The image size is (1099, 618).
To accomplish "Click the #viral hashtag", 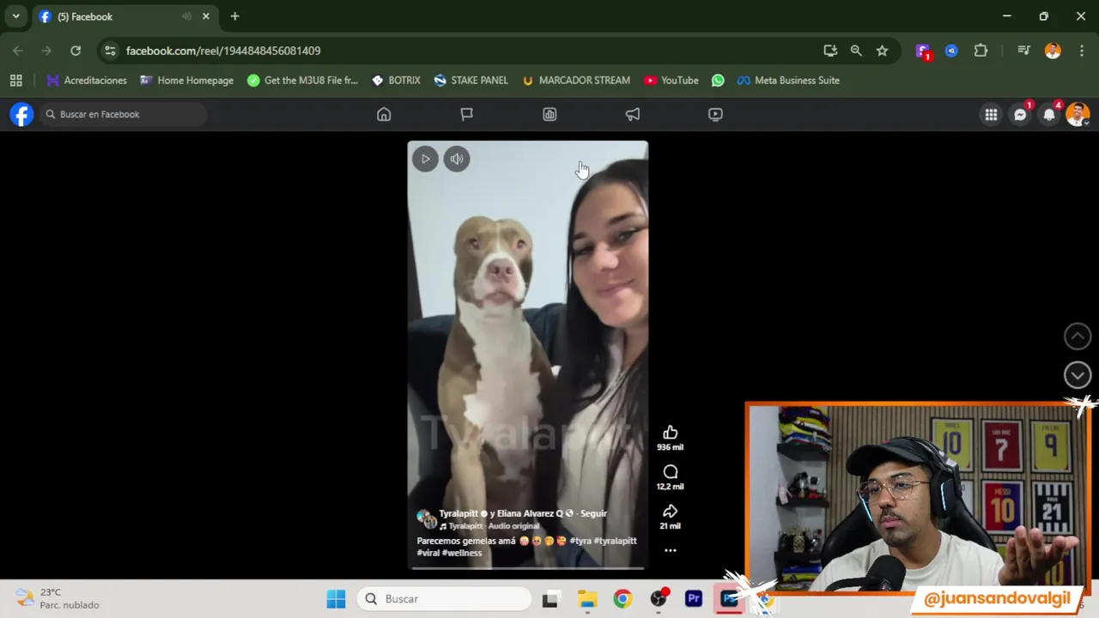I will [428, 553].
